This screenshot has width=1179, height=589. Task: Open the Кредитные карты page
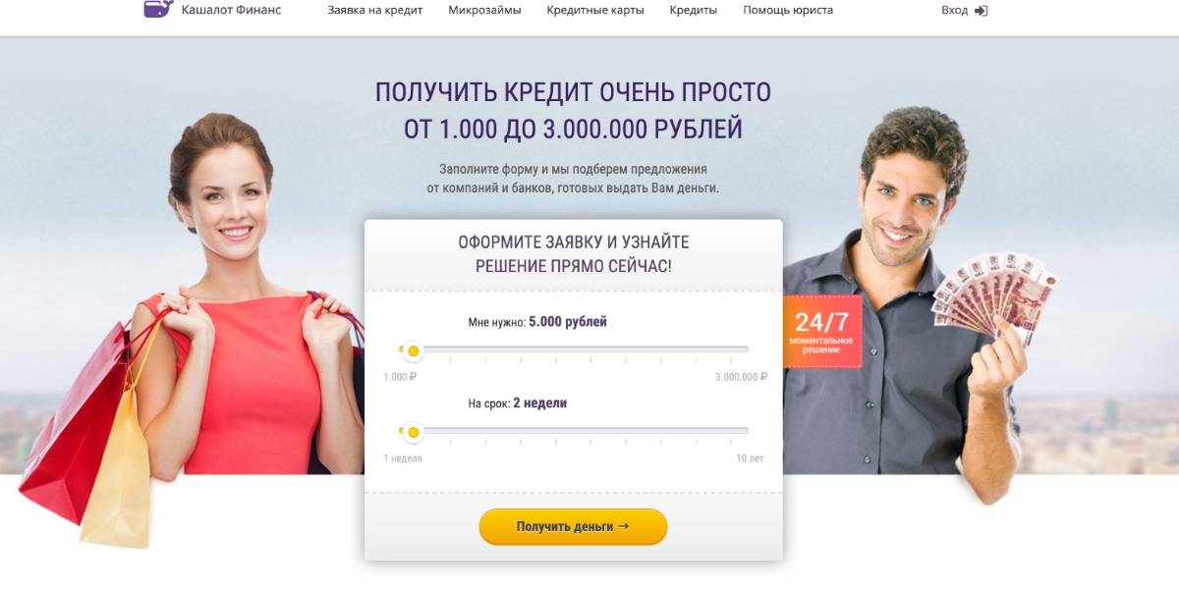[595, 11]
